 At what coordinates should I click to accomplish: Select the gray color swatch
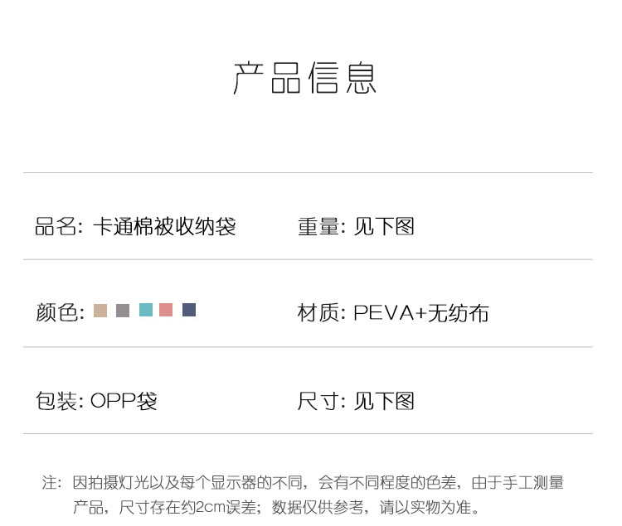(123, 310)
